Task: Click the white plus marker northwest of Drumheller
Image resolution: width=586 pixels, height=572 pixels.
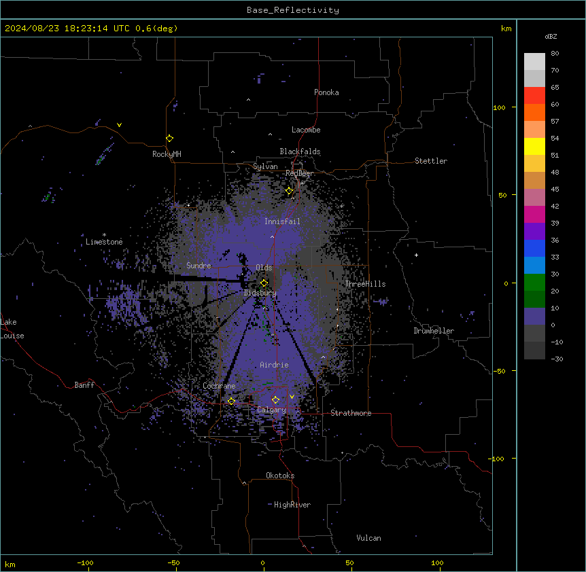Action: (416, 255)
